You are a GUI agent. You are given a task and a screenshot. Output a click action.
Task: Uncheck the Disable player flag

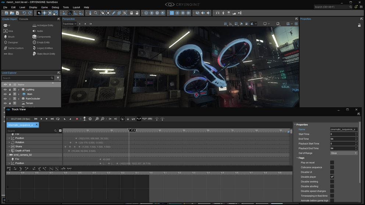(x=332, y=177)
